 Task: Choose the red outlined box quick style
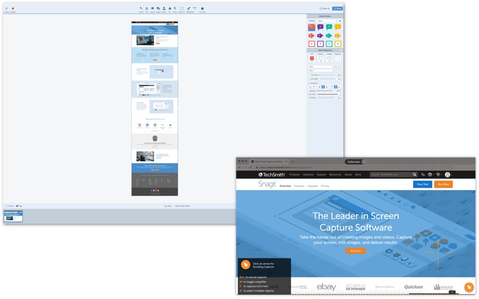click(x=311, y=44)
